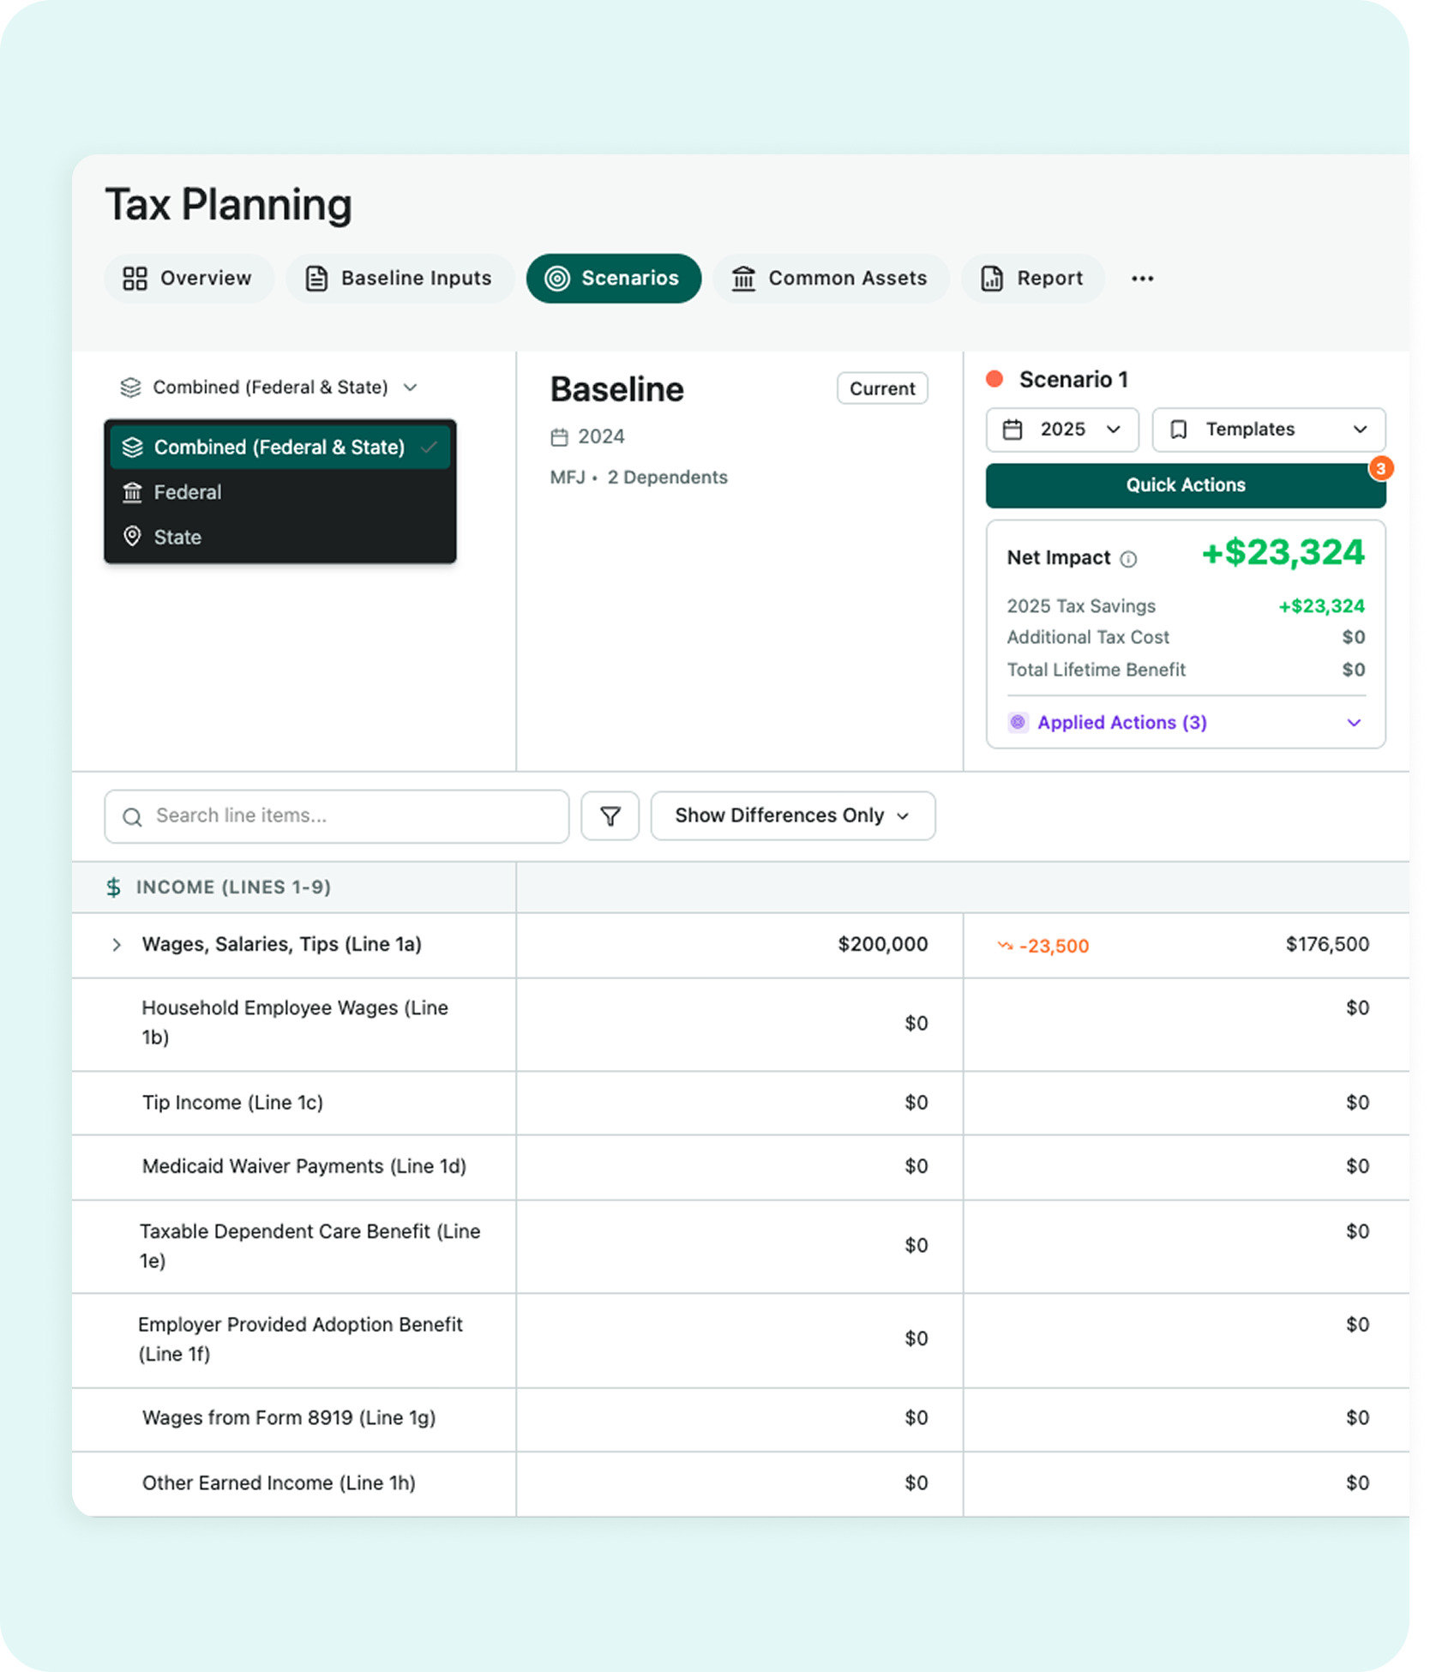
Task: Click the Income section dollar icon
Action: pyautogui.click(x=113, y=887)
